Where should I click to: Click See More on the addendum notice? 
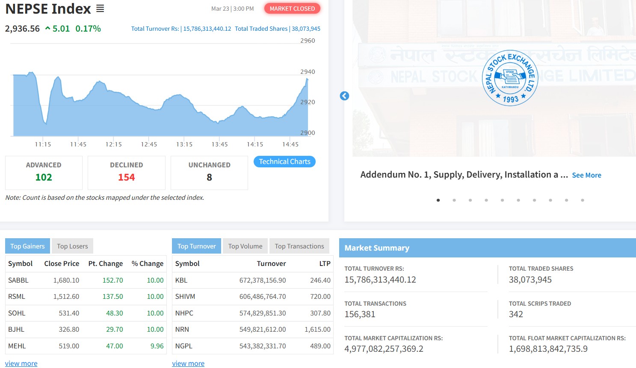(x=586, y=175)
